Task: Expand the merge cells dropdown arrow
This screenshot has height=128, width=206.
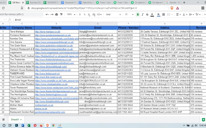Action: point(172,14)
